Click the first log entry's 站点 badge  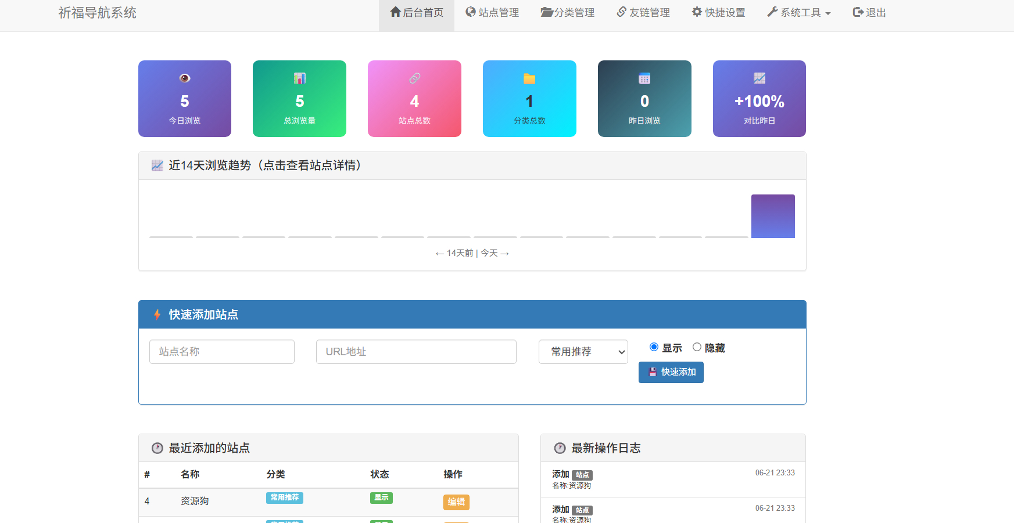pyautogui.click(x=582, y=475)
